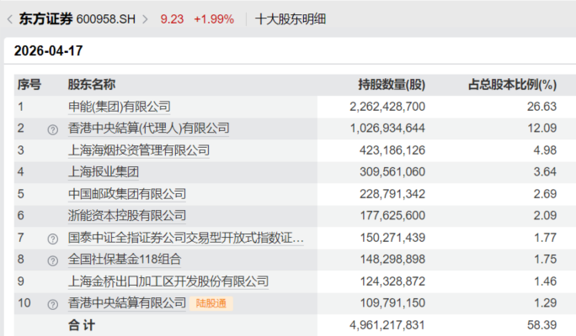Select share count 109,791,150
Screen dimensions: 576x336
tap(392, 303)
